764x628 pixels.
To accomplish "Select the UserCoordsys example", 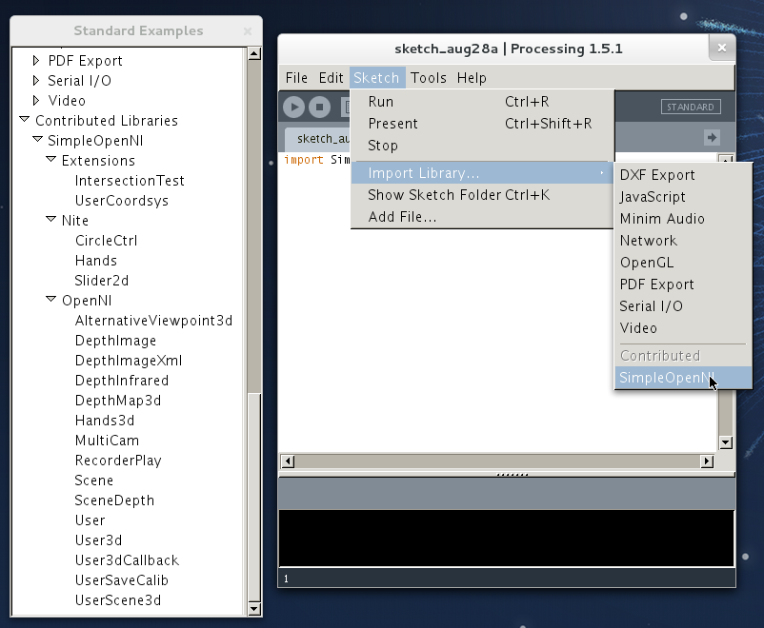I will click(122, 201).
